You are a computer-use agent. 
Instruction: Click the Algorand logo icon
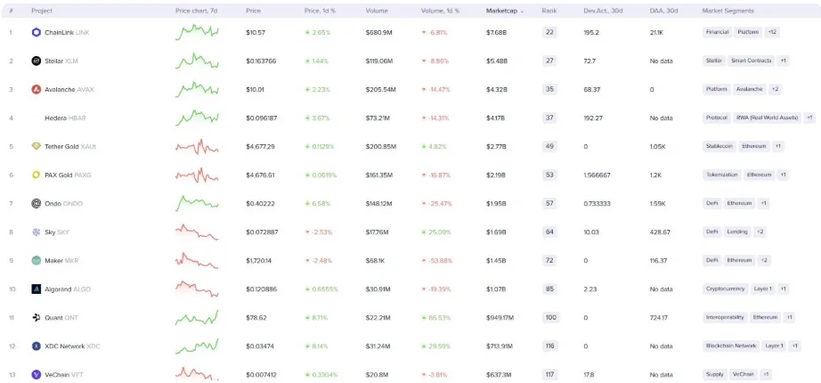point(37,289)
